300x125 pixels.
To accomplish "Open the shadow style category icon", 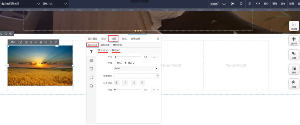I will pos(91,86).
